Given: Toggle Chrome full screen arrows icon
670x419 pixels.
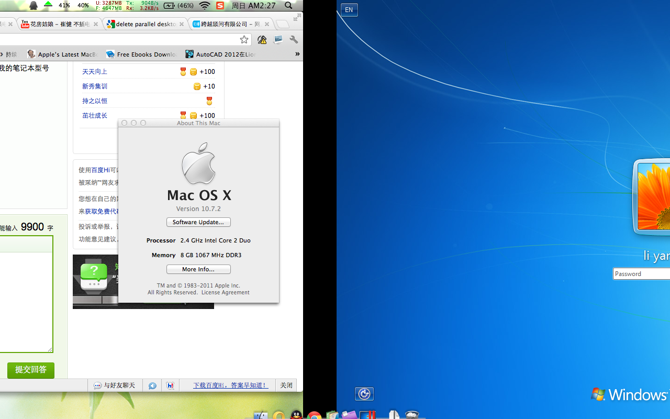Looking at the screenshot, I should point(297,17).
